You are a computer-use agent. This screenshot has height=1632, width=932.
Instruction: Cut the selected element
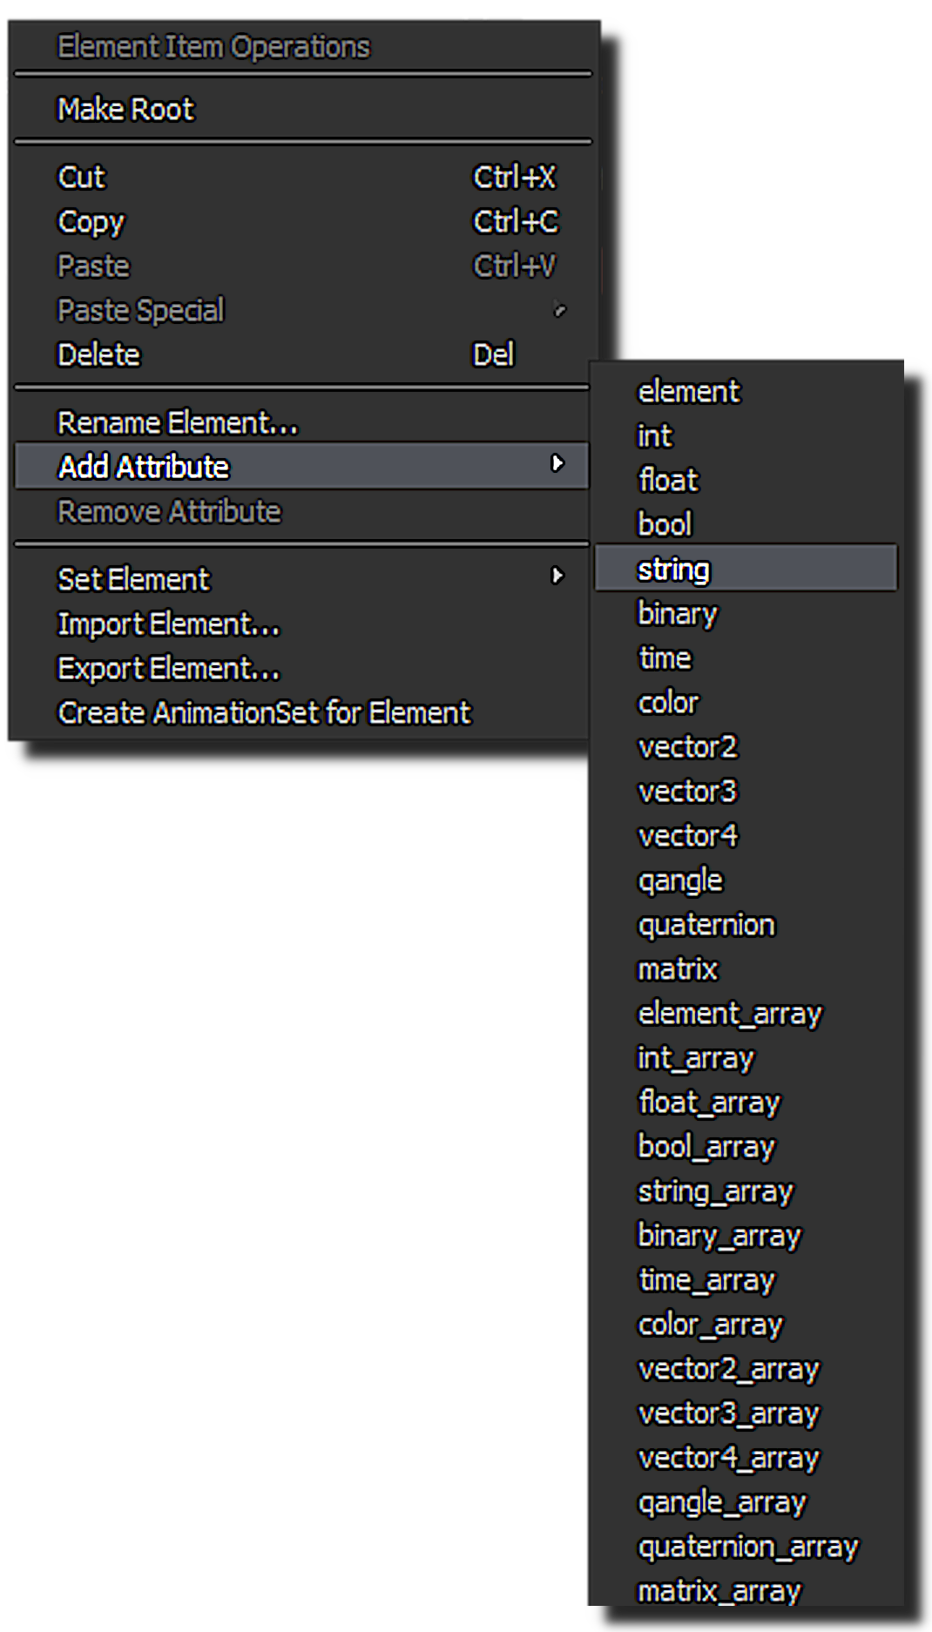coord(82,178)
